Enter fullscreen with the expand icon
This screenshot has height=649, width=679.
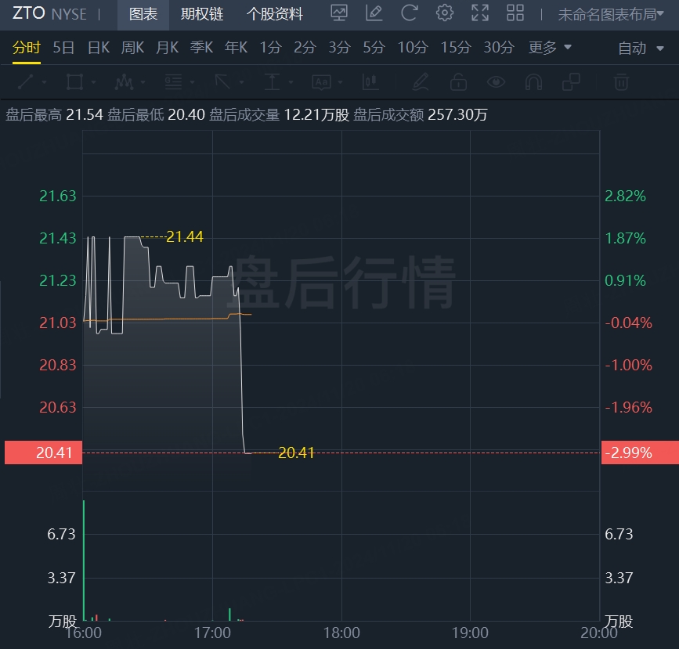(x=480, y=13)
